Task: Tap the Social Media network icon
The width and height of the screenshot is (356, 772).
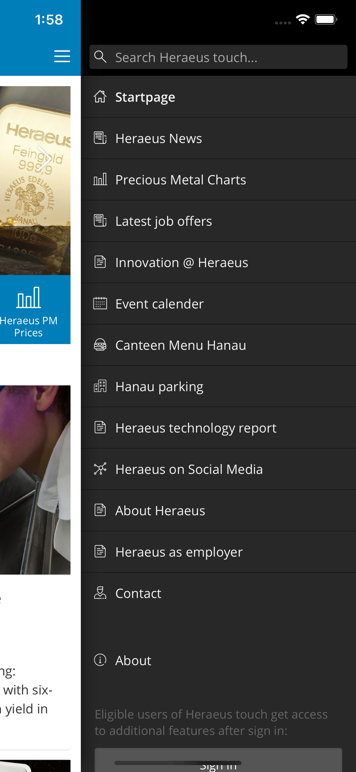Action: (x=100, y=469)
